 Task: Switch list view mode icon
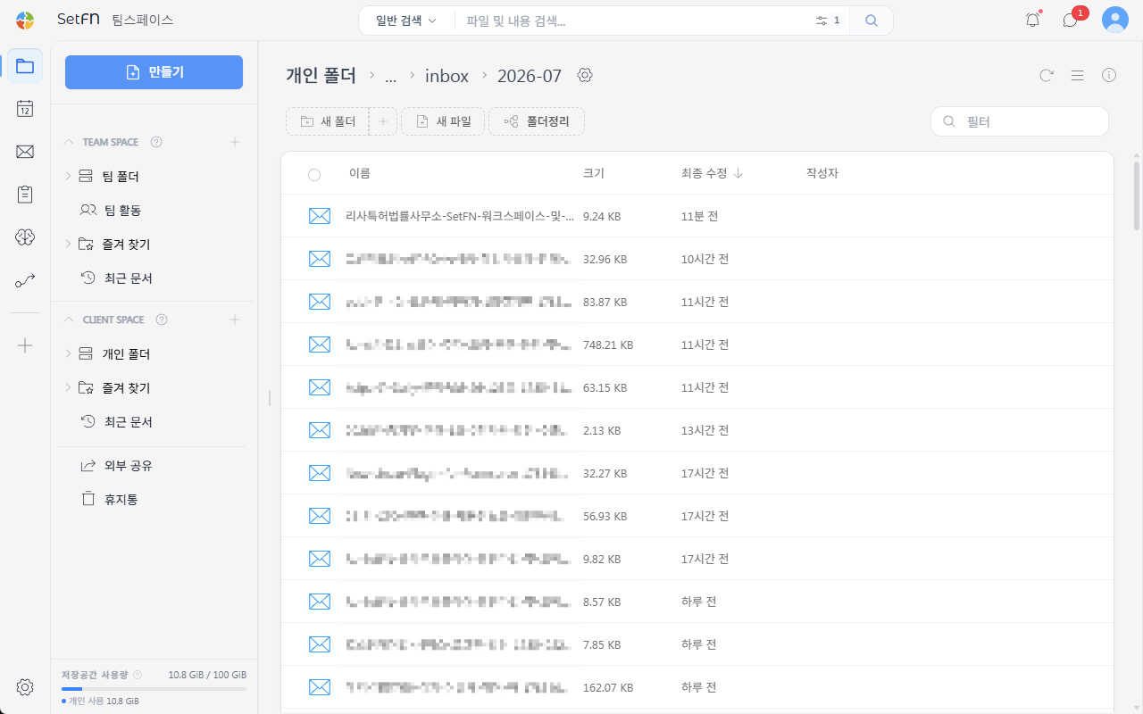(1077, 76)
